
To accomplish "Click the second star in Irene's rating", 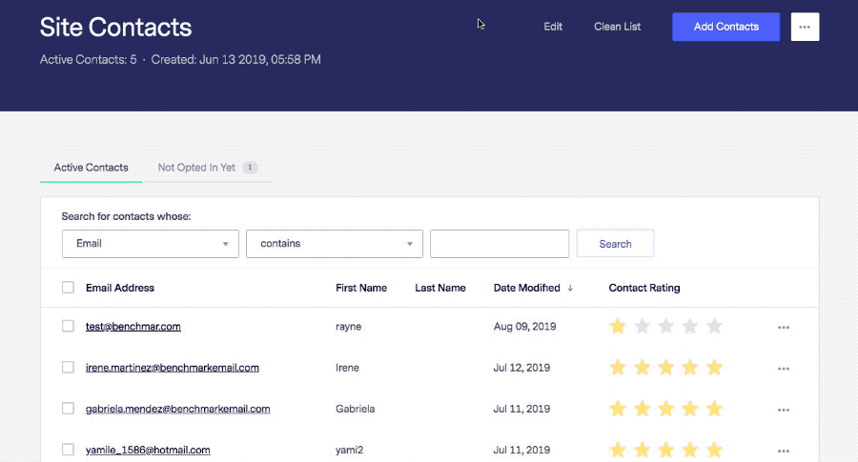I will [642, 368].
